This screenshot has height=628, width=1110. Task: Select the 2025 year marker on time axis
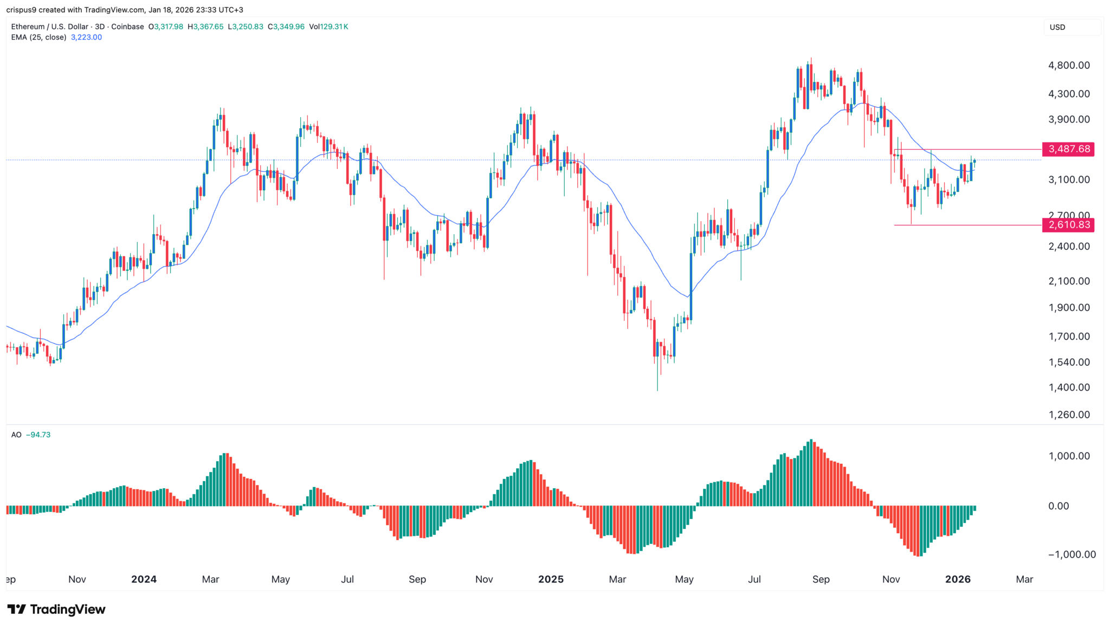(551, 579)
